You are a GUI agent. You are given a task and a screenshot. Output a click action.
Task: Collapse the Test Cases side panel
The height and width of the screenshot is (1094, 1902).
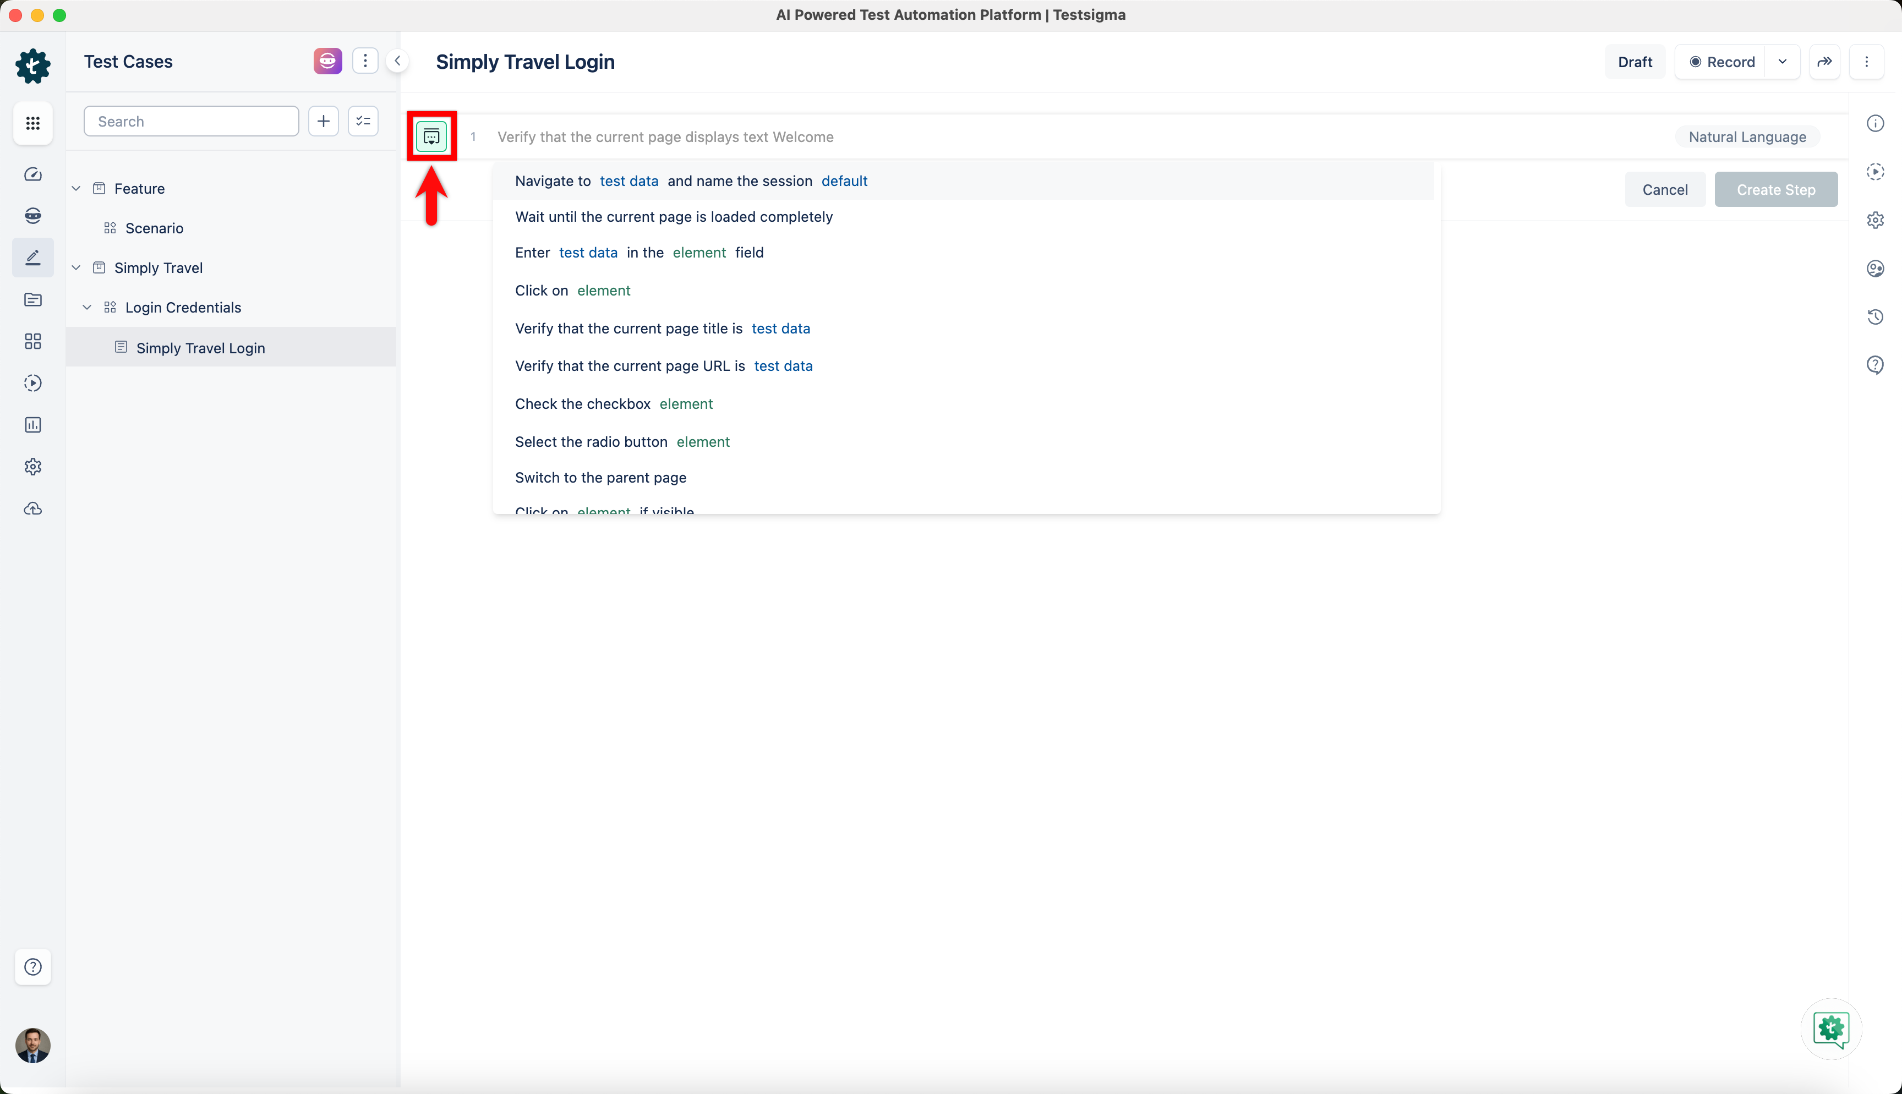point(397,62)
